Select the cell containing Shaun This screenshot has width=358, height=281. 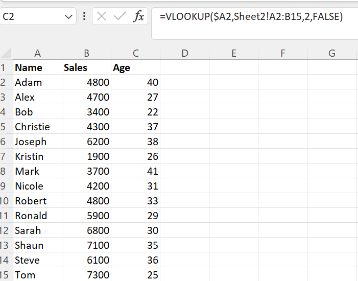(x=37, y=245)
